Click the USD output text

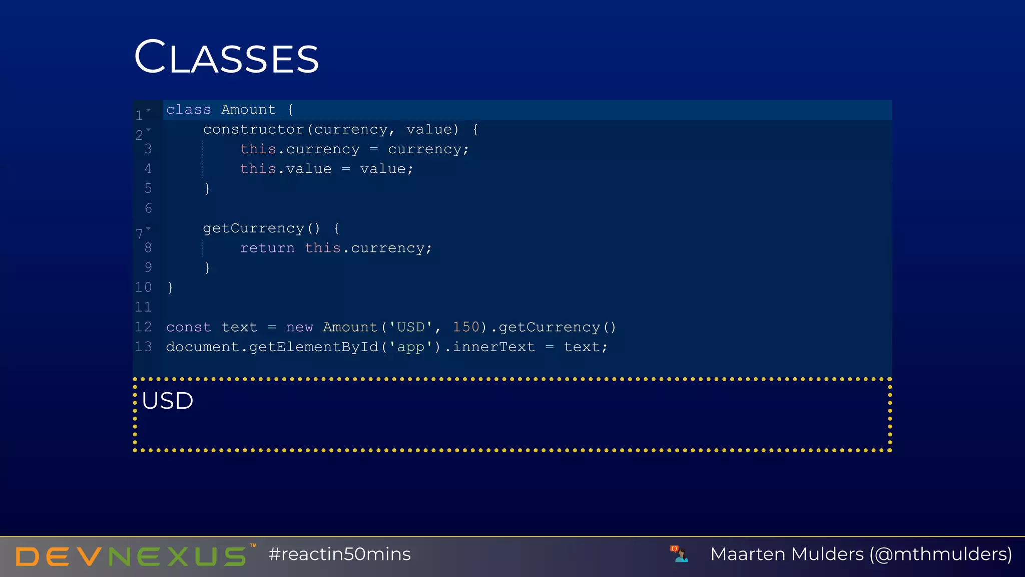[168, 401]
